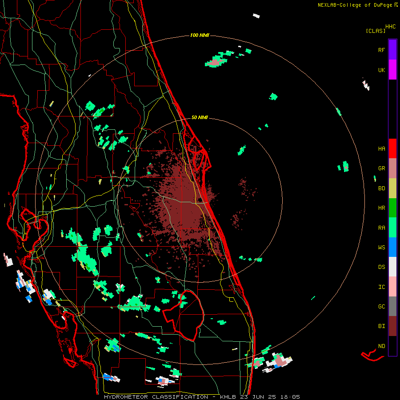Click the GR legend label

[x=382, y=168]
